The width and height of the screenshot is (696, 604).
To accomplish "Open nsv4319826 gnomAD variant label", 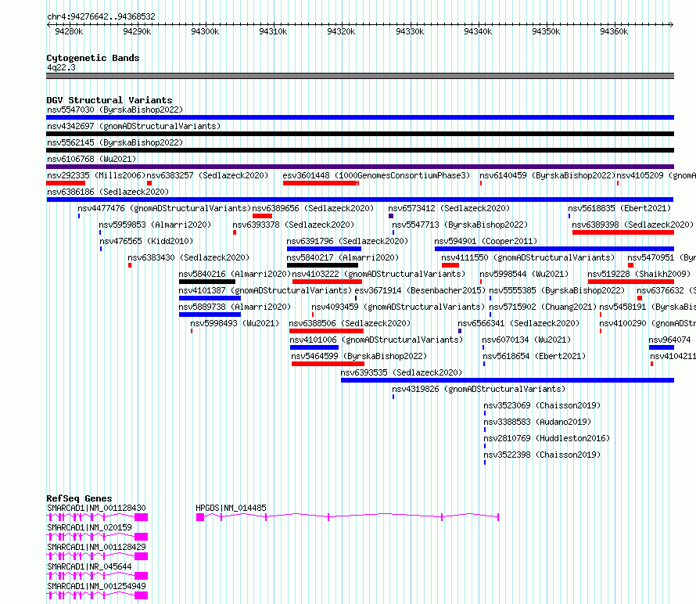I will coord(479,389).
